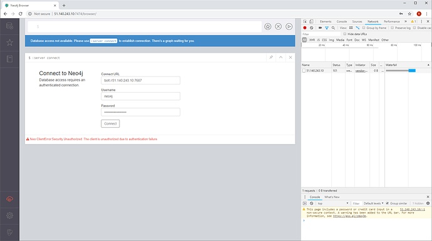Switch to What's New tab
The width and height of the screenshot is (432, 241).
(x=332, y=197)
